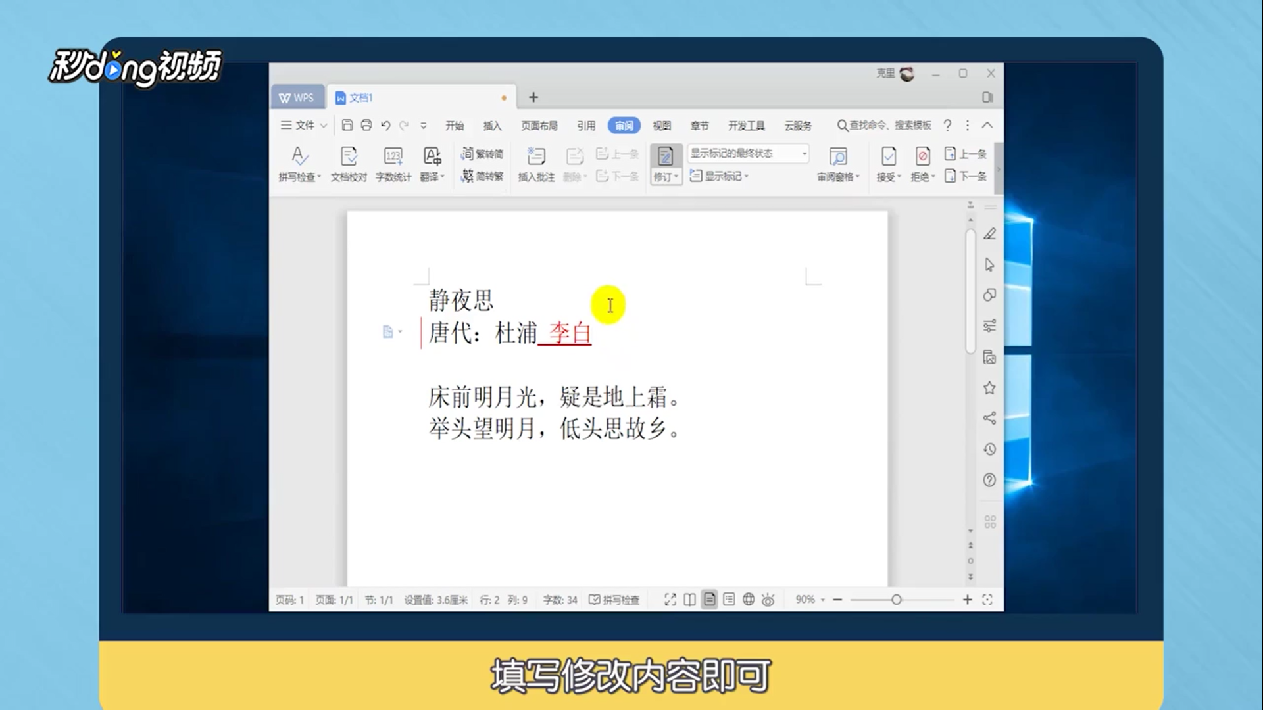Switch to the 页面布局 tab
This screenshot has width=1263, height=710.
pos(539,126)
